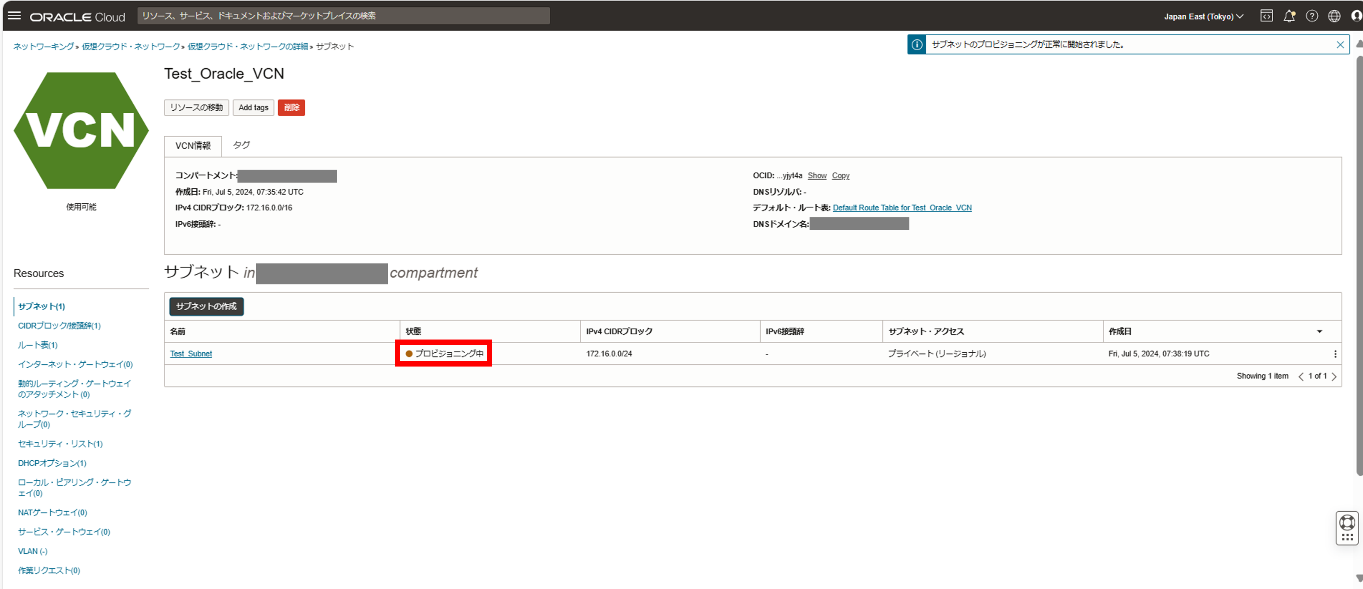
Task: Switch to the タグ tab
Action: pyautogui.click(x=241, y=146)
